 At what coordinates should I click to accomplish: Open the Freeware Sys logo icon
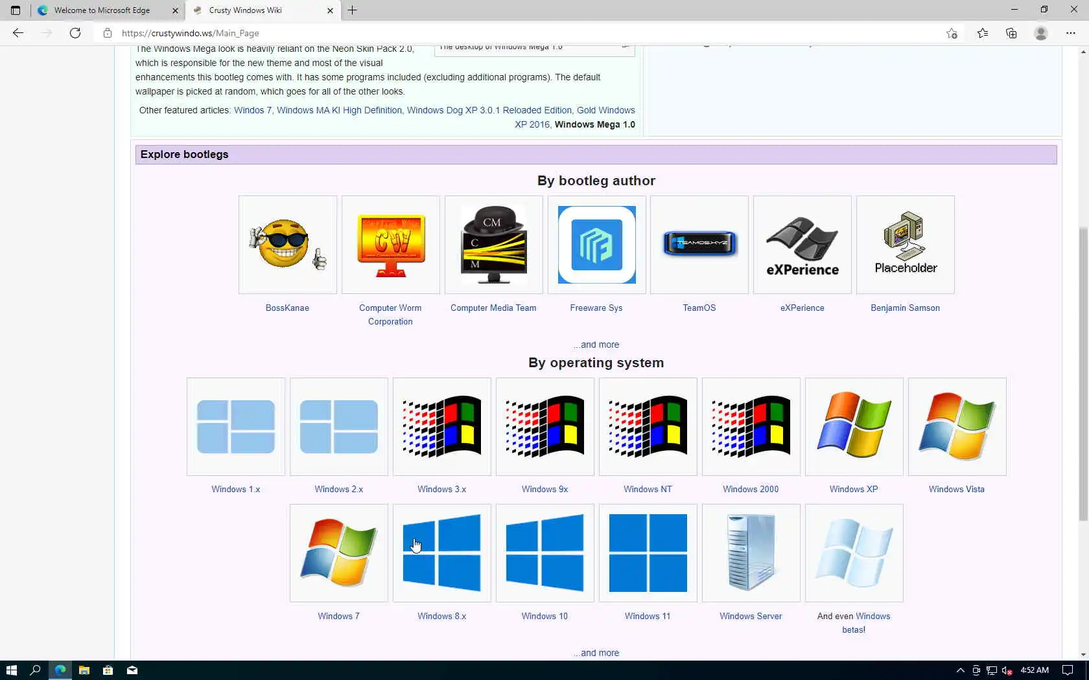coord(597,245)
